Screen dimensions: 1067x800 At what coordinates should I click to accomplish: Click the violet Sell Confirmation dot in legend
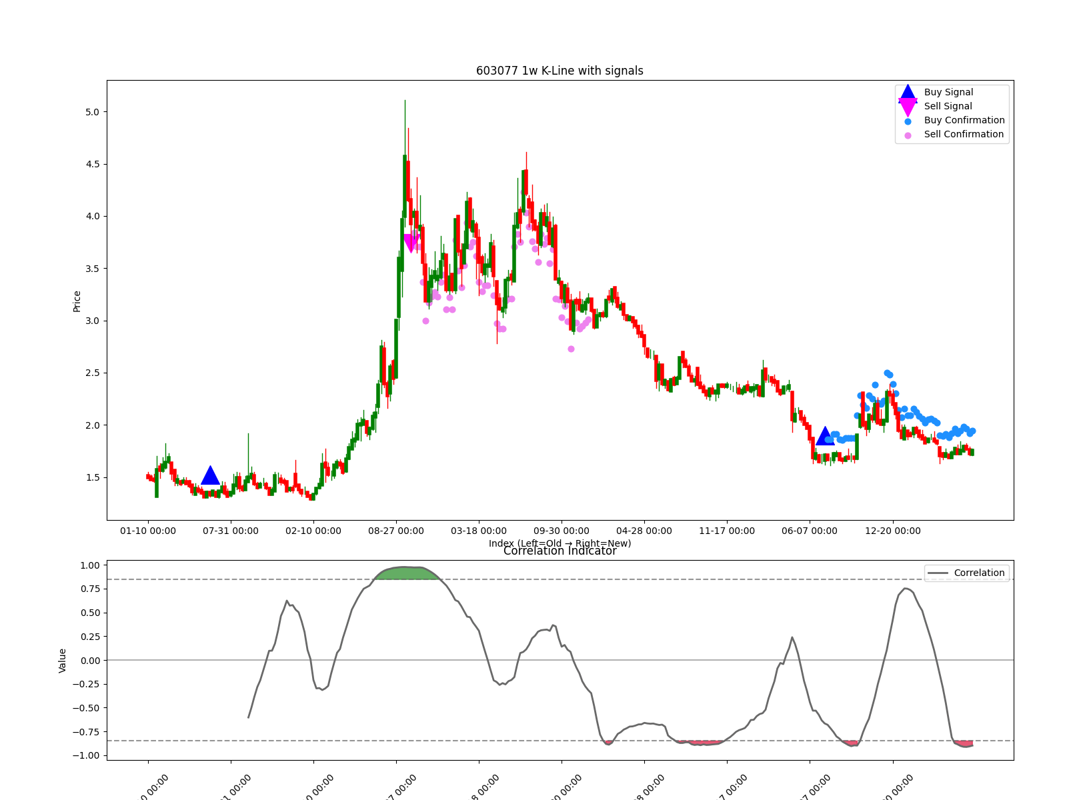[x=908, y=135]
